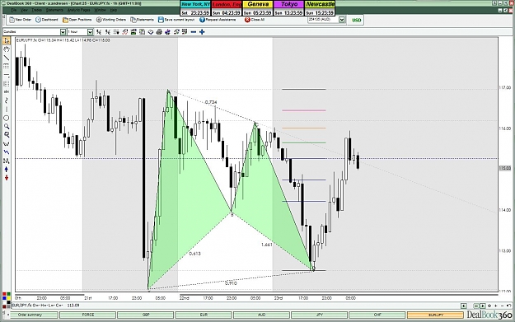Click the blue minus zoom-out icon
The width and height of the screenshot is (515, 322).
tap(194, 32)
